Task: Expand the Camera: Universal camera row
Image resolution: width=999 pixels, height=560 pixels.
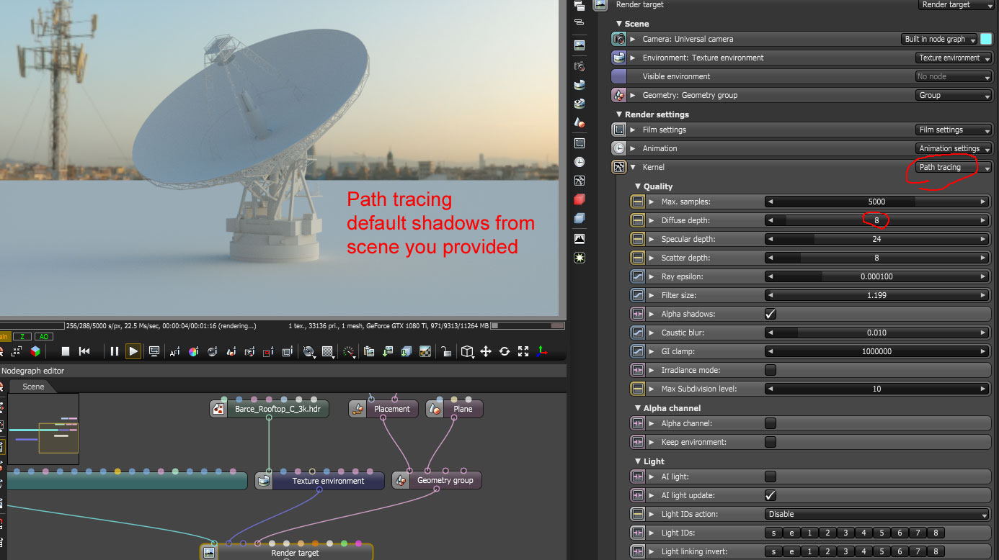Action: click(634, 39)
